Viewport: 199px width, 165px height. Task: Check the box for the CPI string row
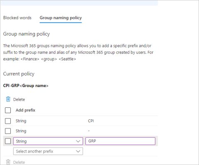click(x=8, y=121)
